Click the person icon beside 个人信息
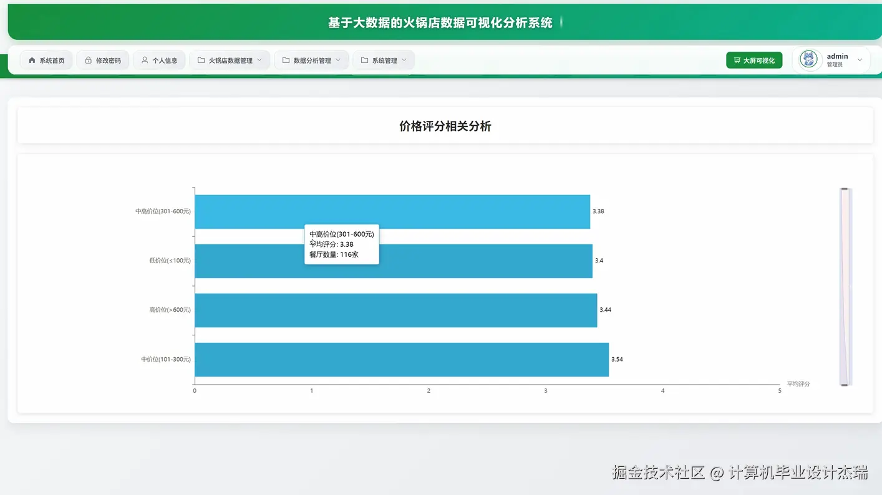Viewport: 882px width, 495px height. pyautogui.click(x=145, y=60)
